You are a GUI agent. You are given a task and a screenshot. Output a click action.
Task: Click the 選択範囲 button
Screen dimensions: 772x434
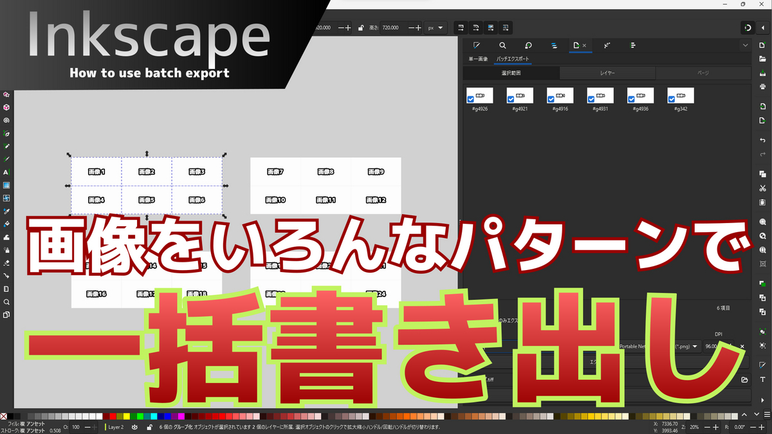click(511, 72)
